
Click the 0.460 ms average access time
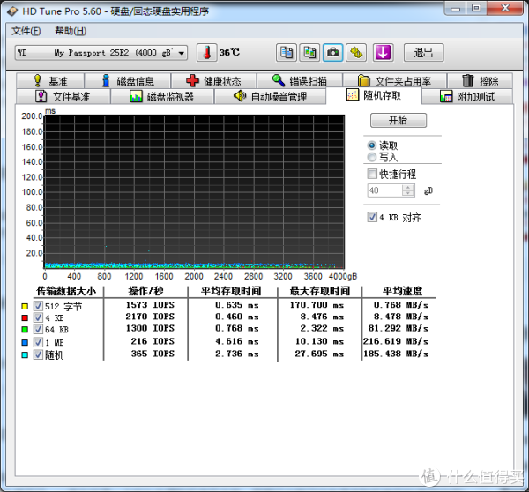click(237, 317)
